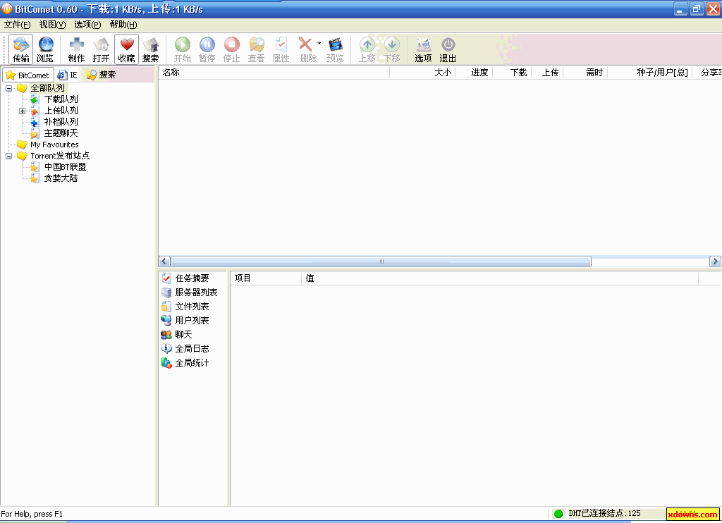The width and height of the screenshot is (722, 523).
Task: Move task down with 下移
Action: pos(392,49)
